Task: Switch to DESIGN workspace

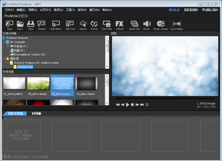Action: point(191,10)
